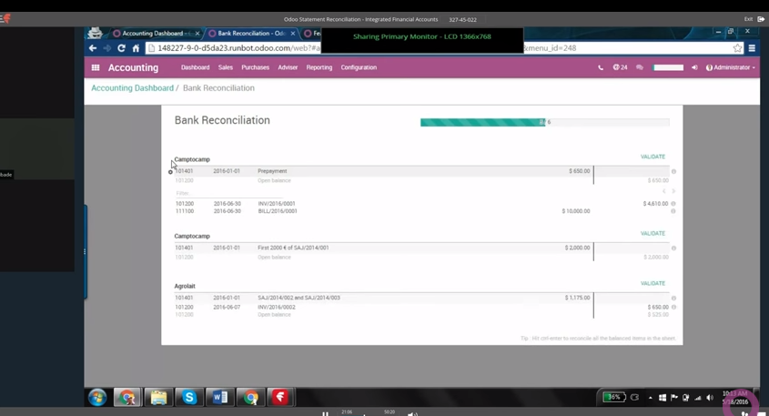Open the Adviser menu
769x416 pixels.
tap(288, 67)
